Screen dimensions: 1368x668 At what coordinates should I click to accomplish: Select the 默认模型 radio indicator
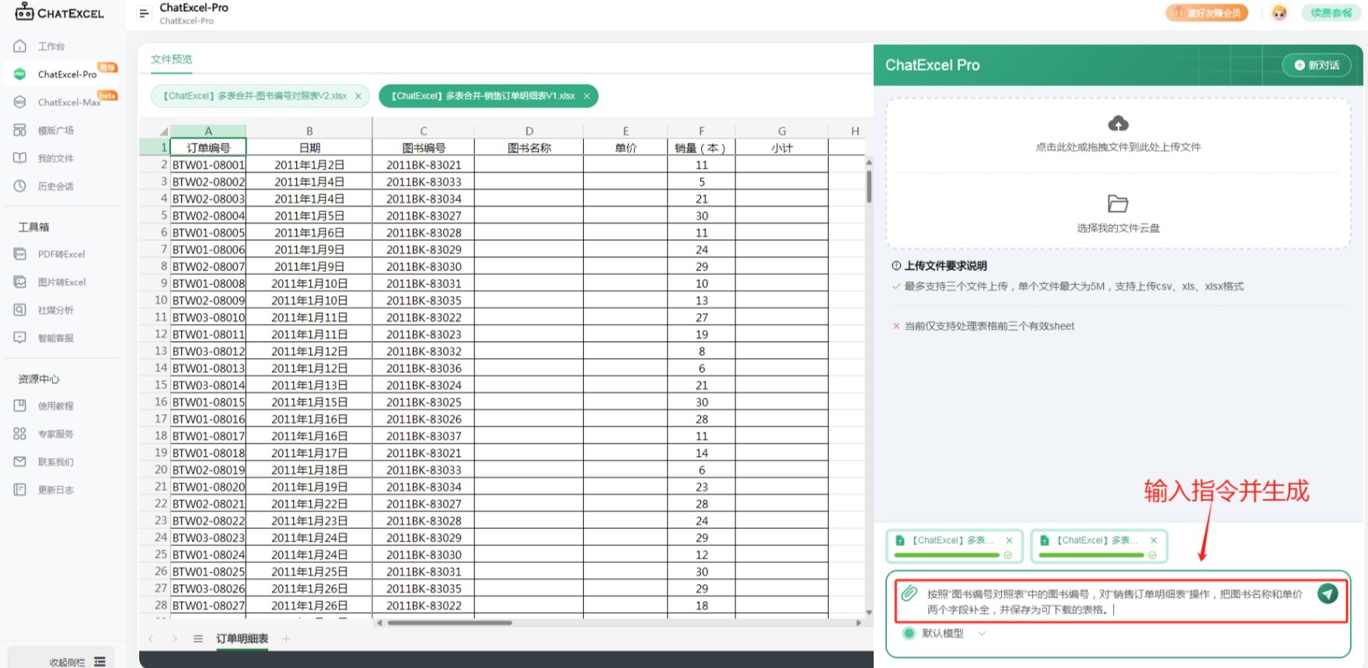tap(909, 633)
